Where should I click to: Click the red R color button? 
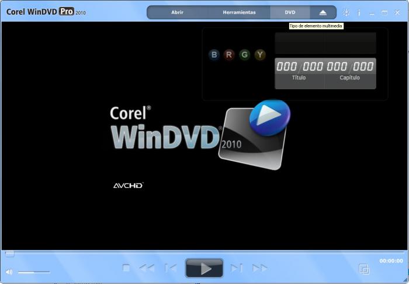[229, 55]
